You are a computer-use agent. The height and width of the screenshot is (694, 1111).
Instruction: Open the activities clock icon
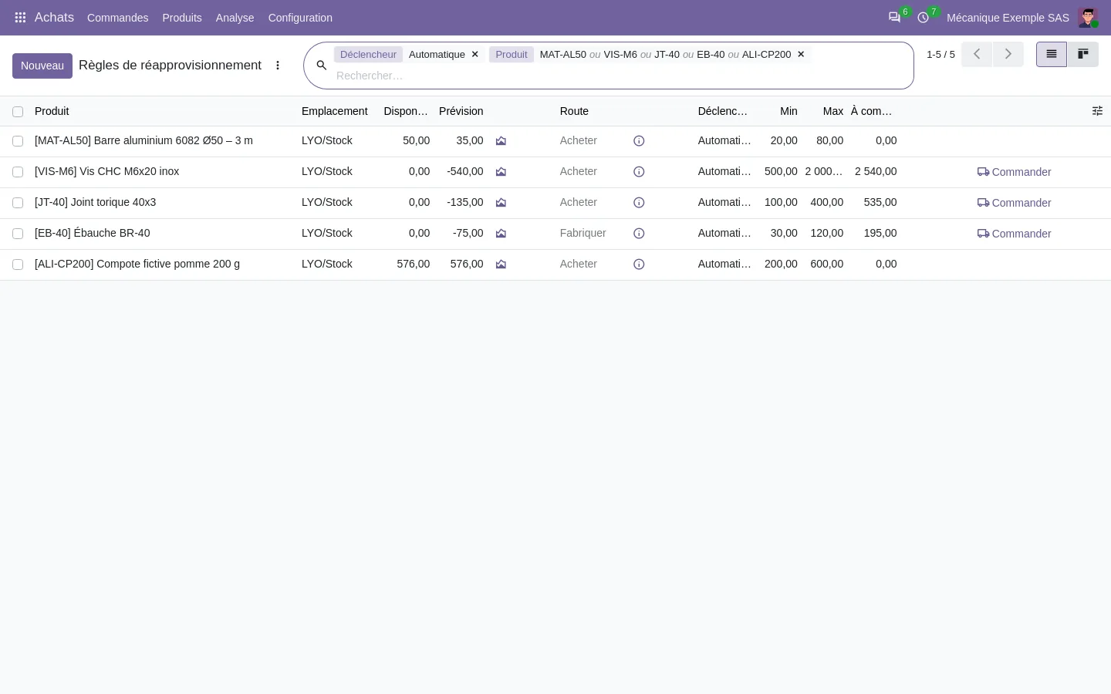tap(923, 17)
